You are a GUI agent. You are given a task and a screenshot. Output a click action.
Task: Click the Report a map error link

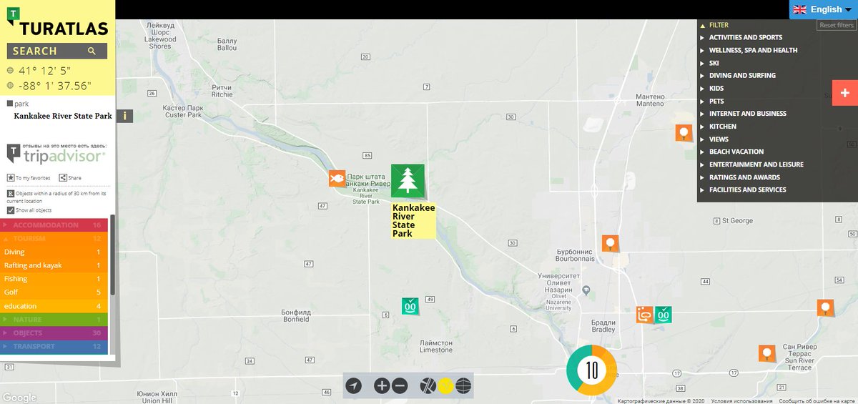point(817,401)
